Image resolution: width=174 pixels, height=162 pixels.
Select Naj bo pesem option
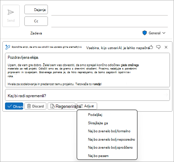(x=98, y=156)
